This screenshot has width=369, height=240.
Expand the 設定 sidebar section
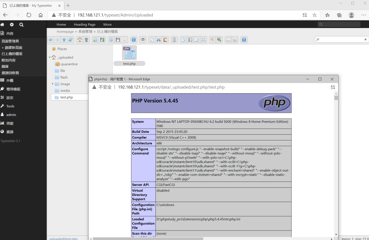tap(23, 97)
